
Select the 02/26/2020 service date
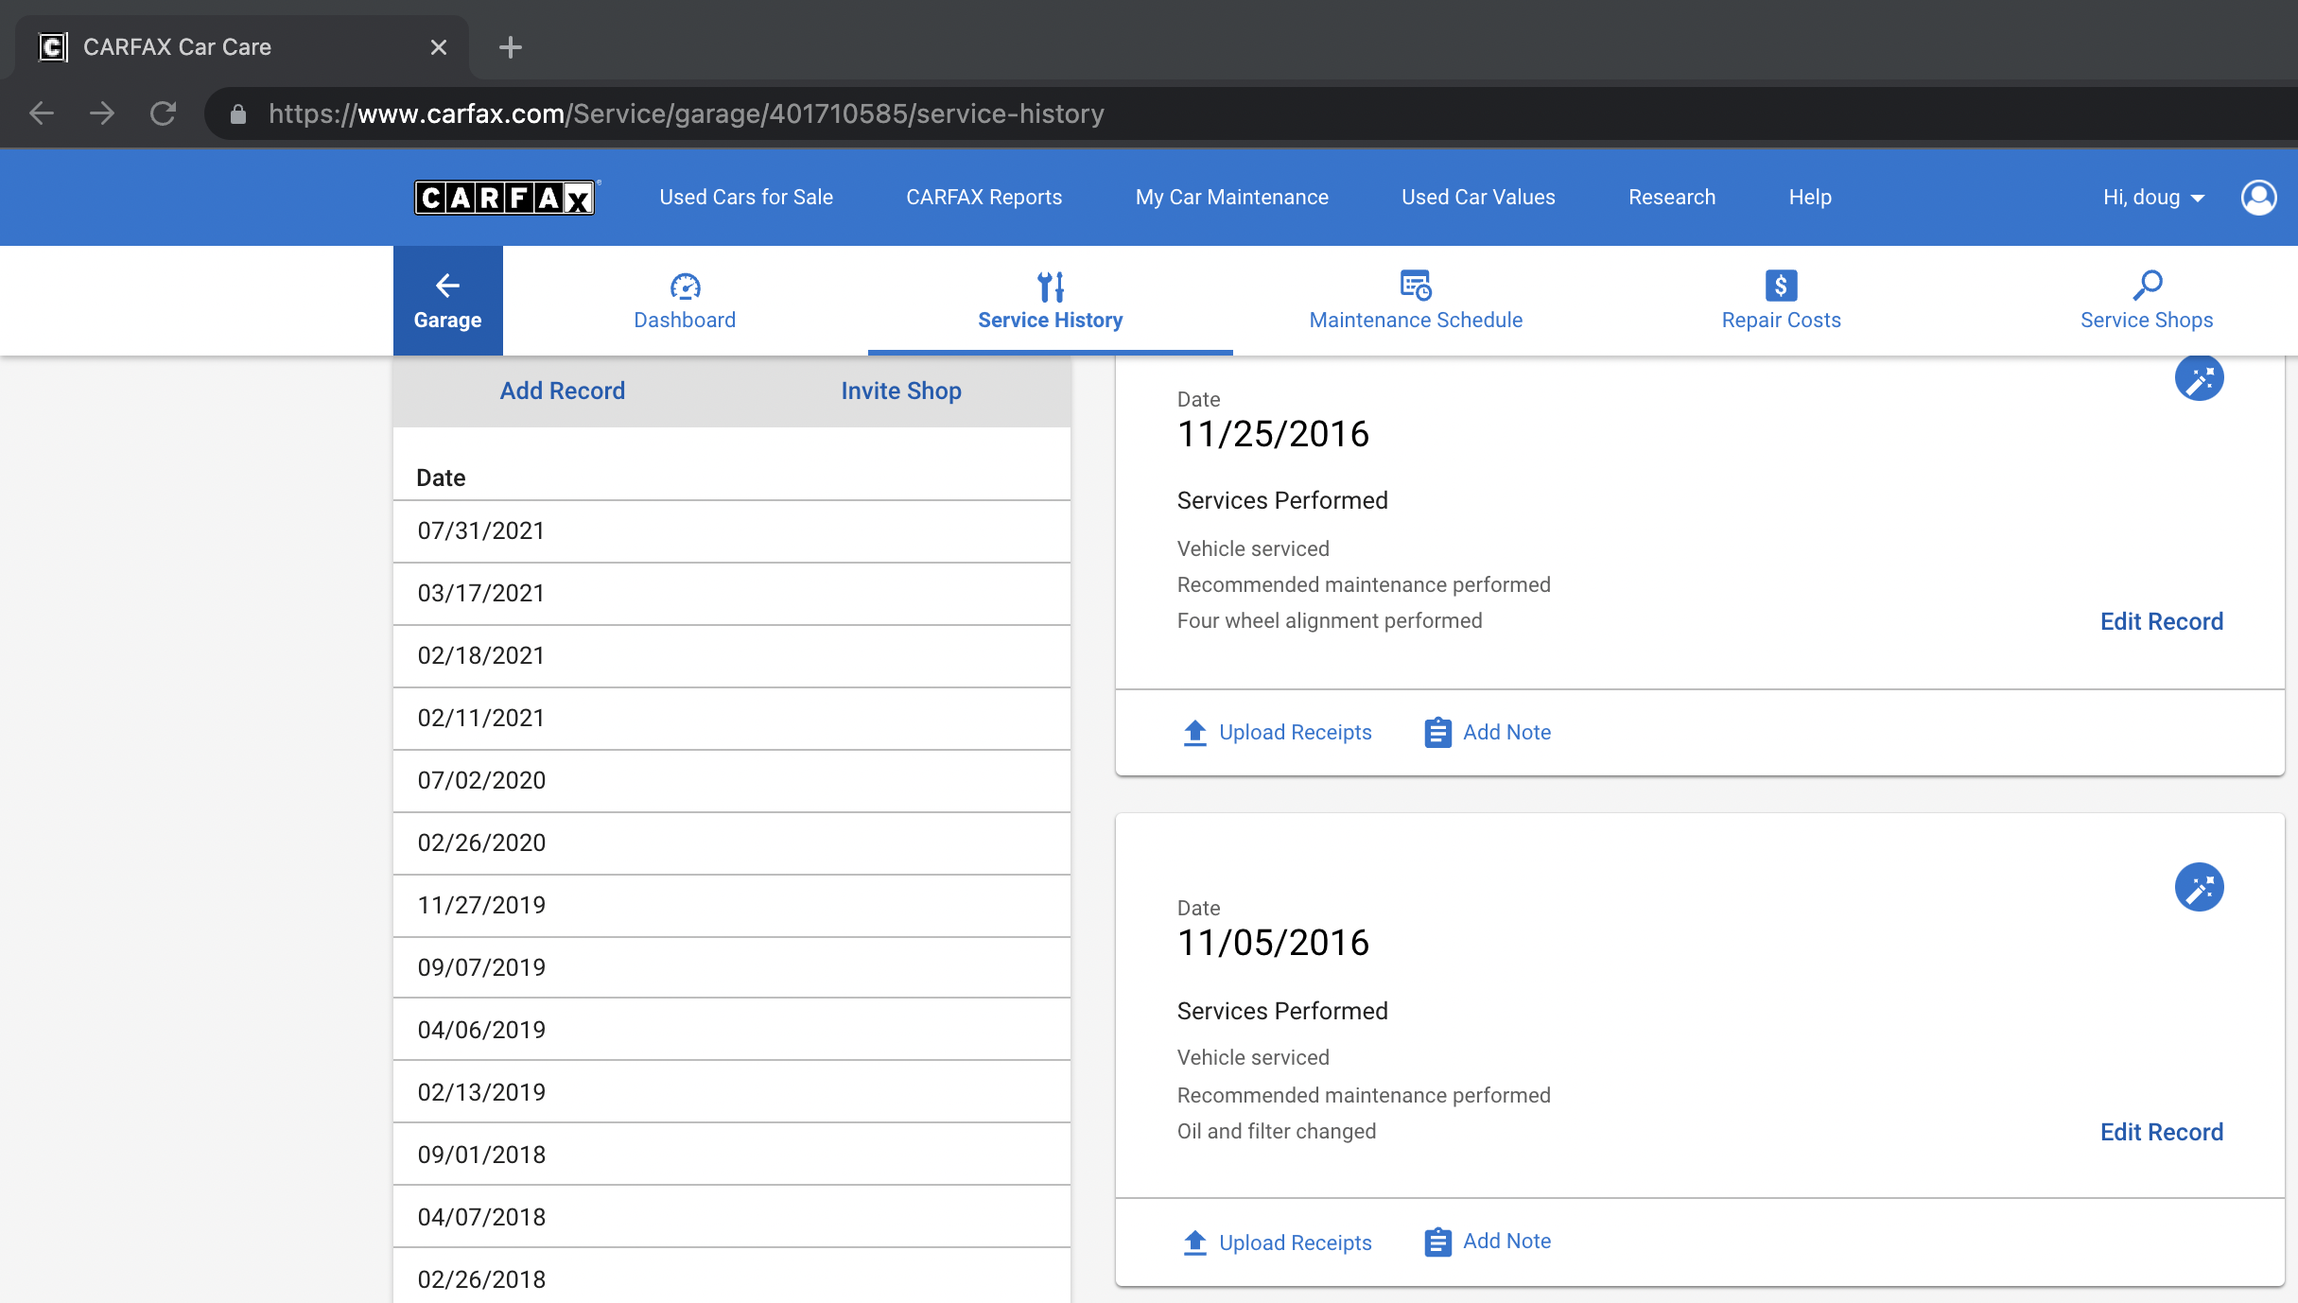732,843
